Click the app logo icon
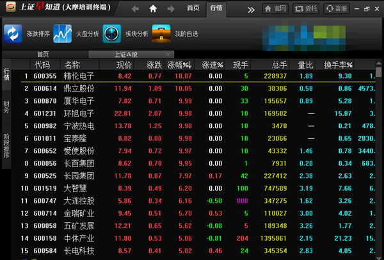 pyautogui.click(x=11, y=6)
